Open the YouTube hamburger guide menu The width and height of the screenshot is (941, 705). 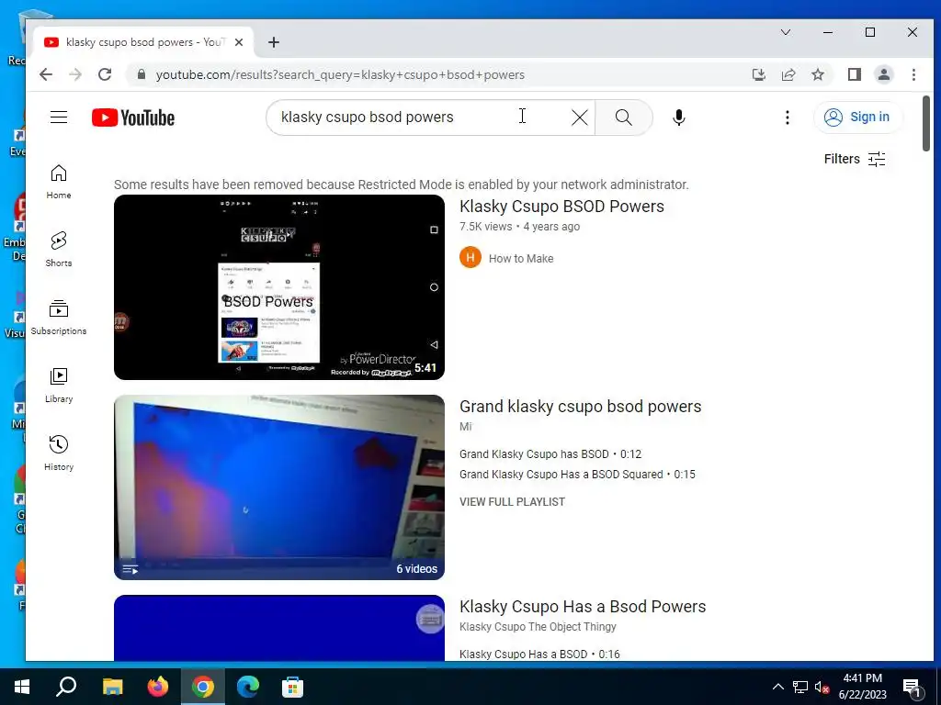tap(59, 117)
